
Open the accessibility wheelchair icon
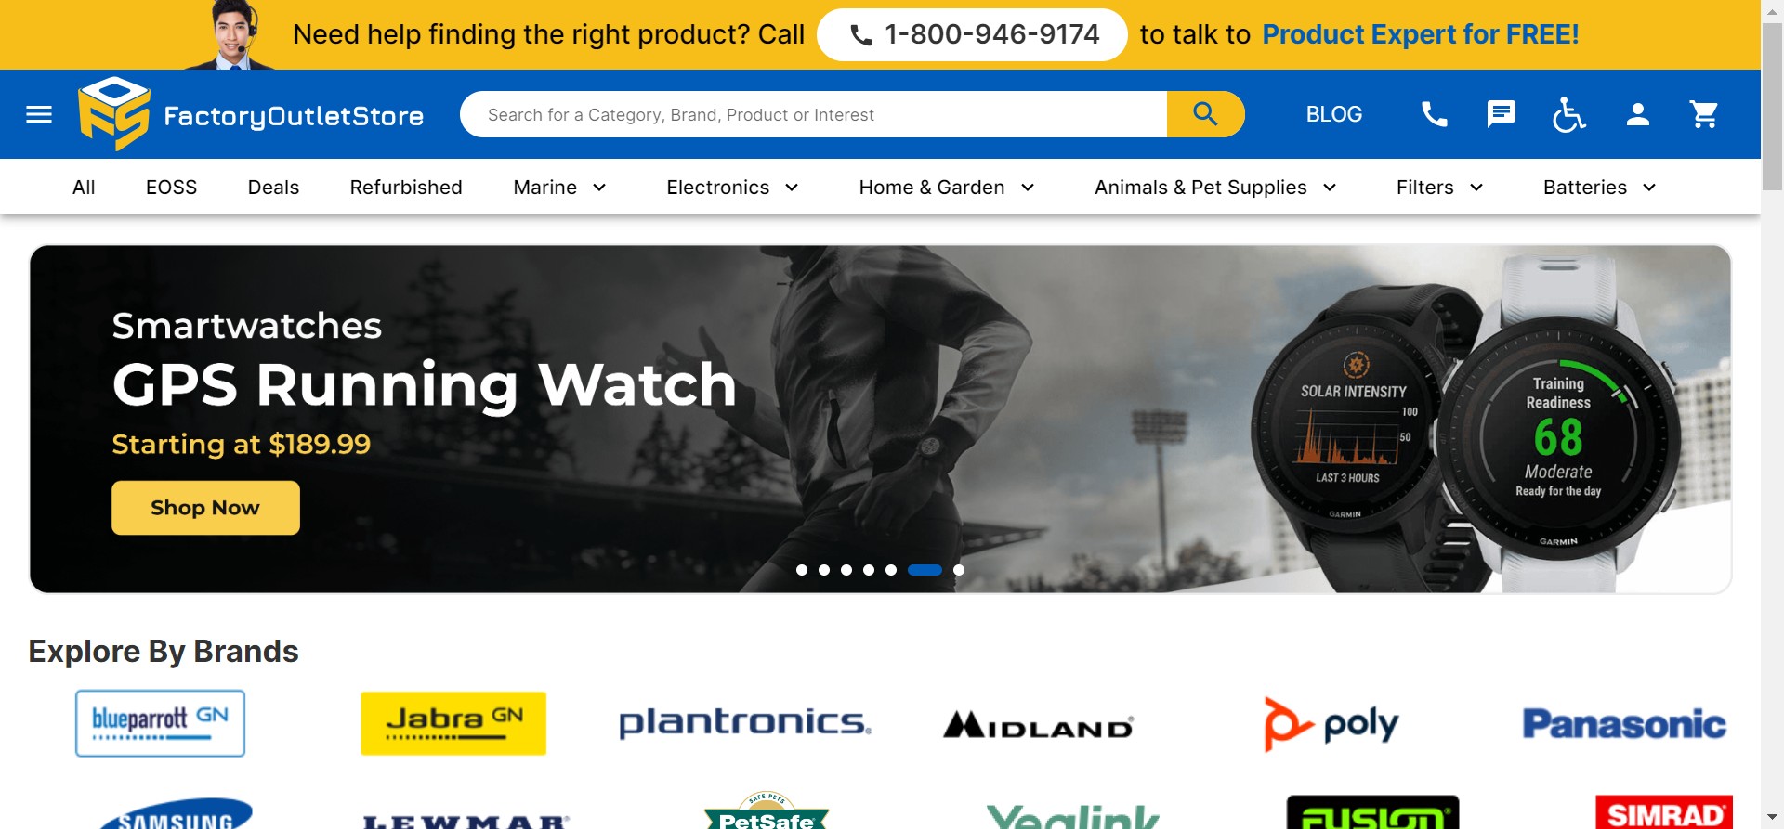[x=1569, y=114]
